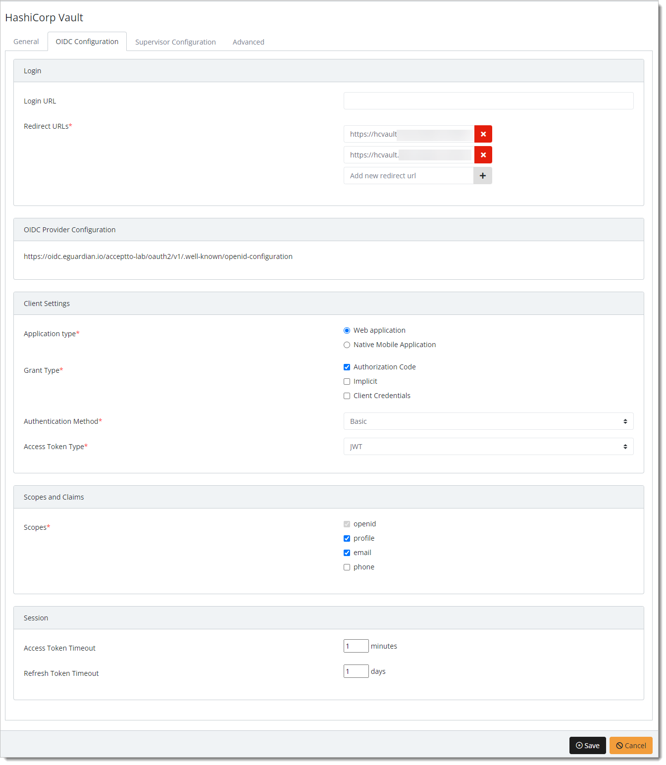The image size is (666, 765).
Task: Select Web application radio button
Action: click(347, 330)
